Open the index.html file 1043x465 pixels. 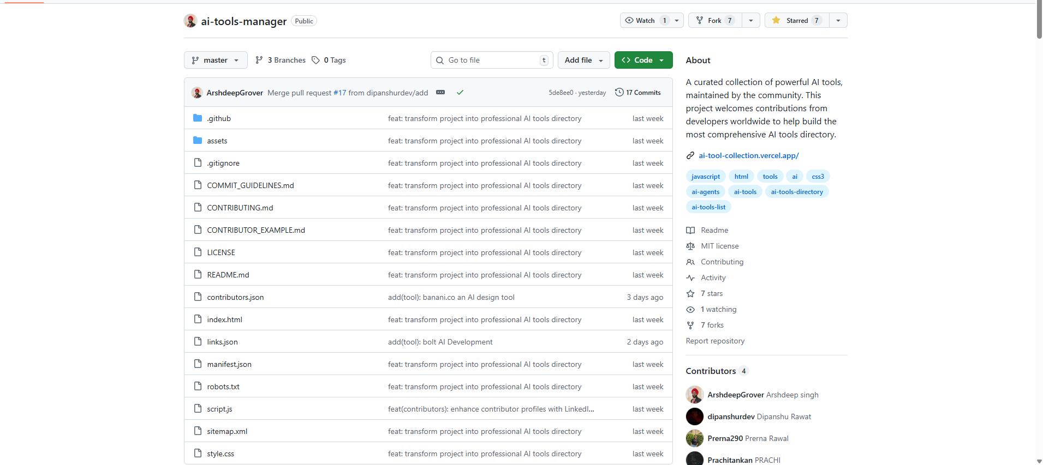pos(224,319)
